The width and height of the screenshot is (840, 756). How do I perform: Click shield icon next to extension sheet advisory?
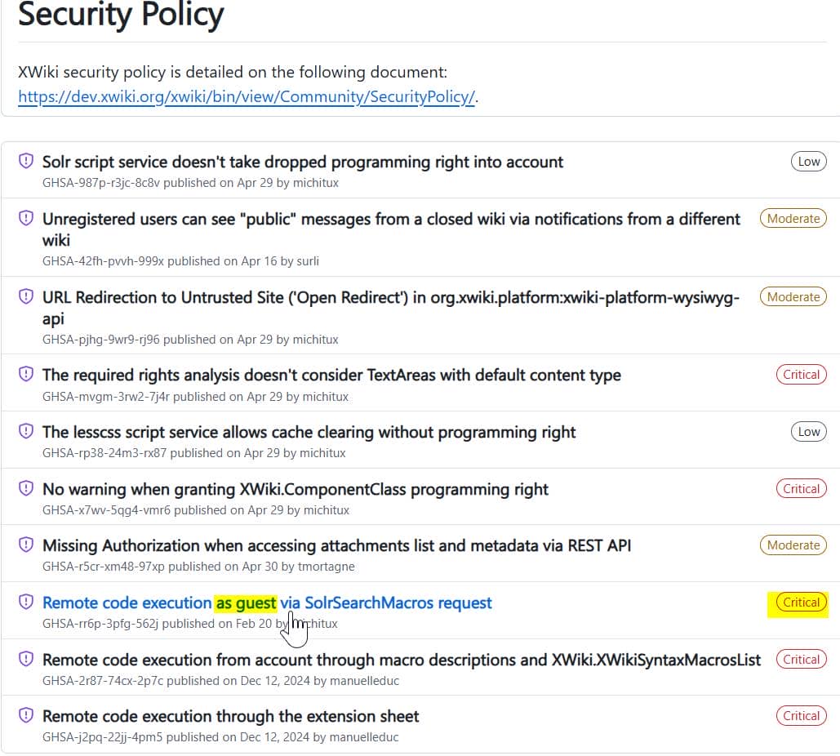click(26, 716)
